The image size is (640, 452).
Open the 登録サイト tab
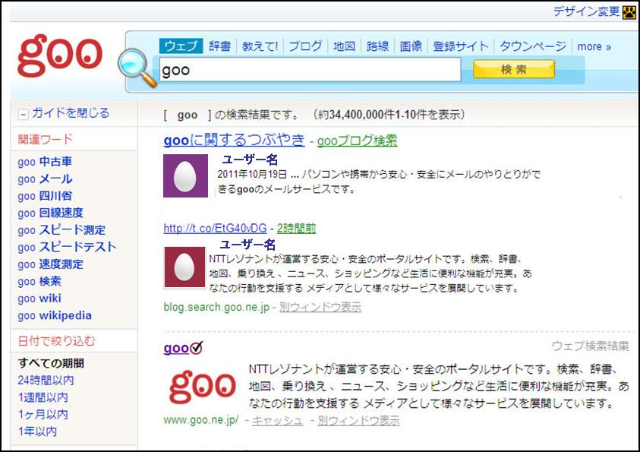(460, 46)
